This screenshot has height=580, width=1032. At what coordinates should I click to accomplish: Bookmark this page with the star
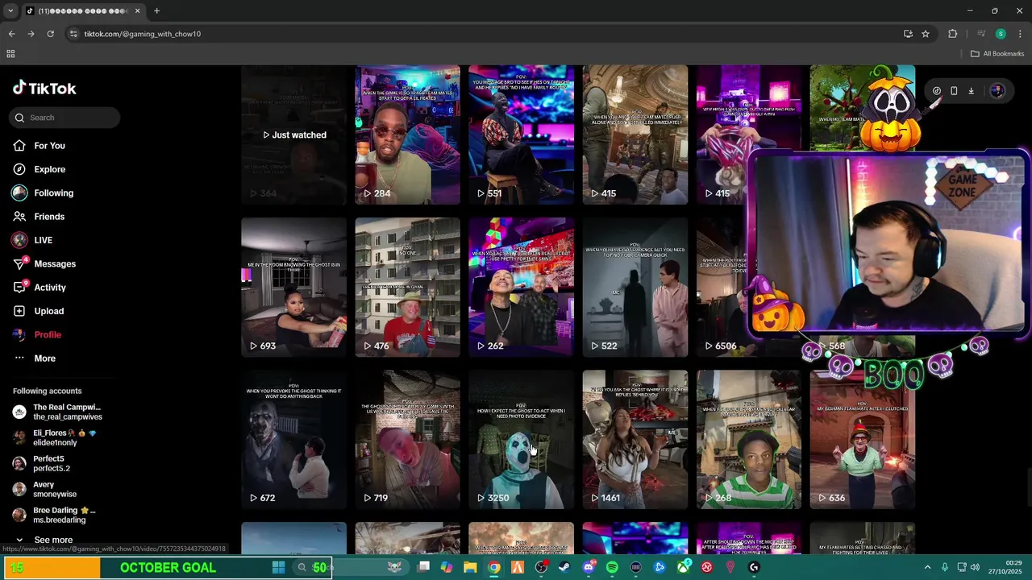click(x=926, y=34)
